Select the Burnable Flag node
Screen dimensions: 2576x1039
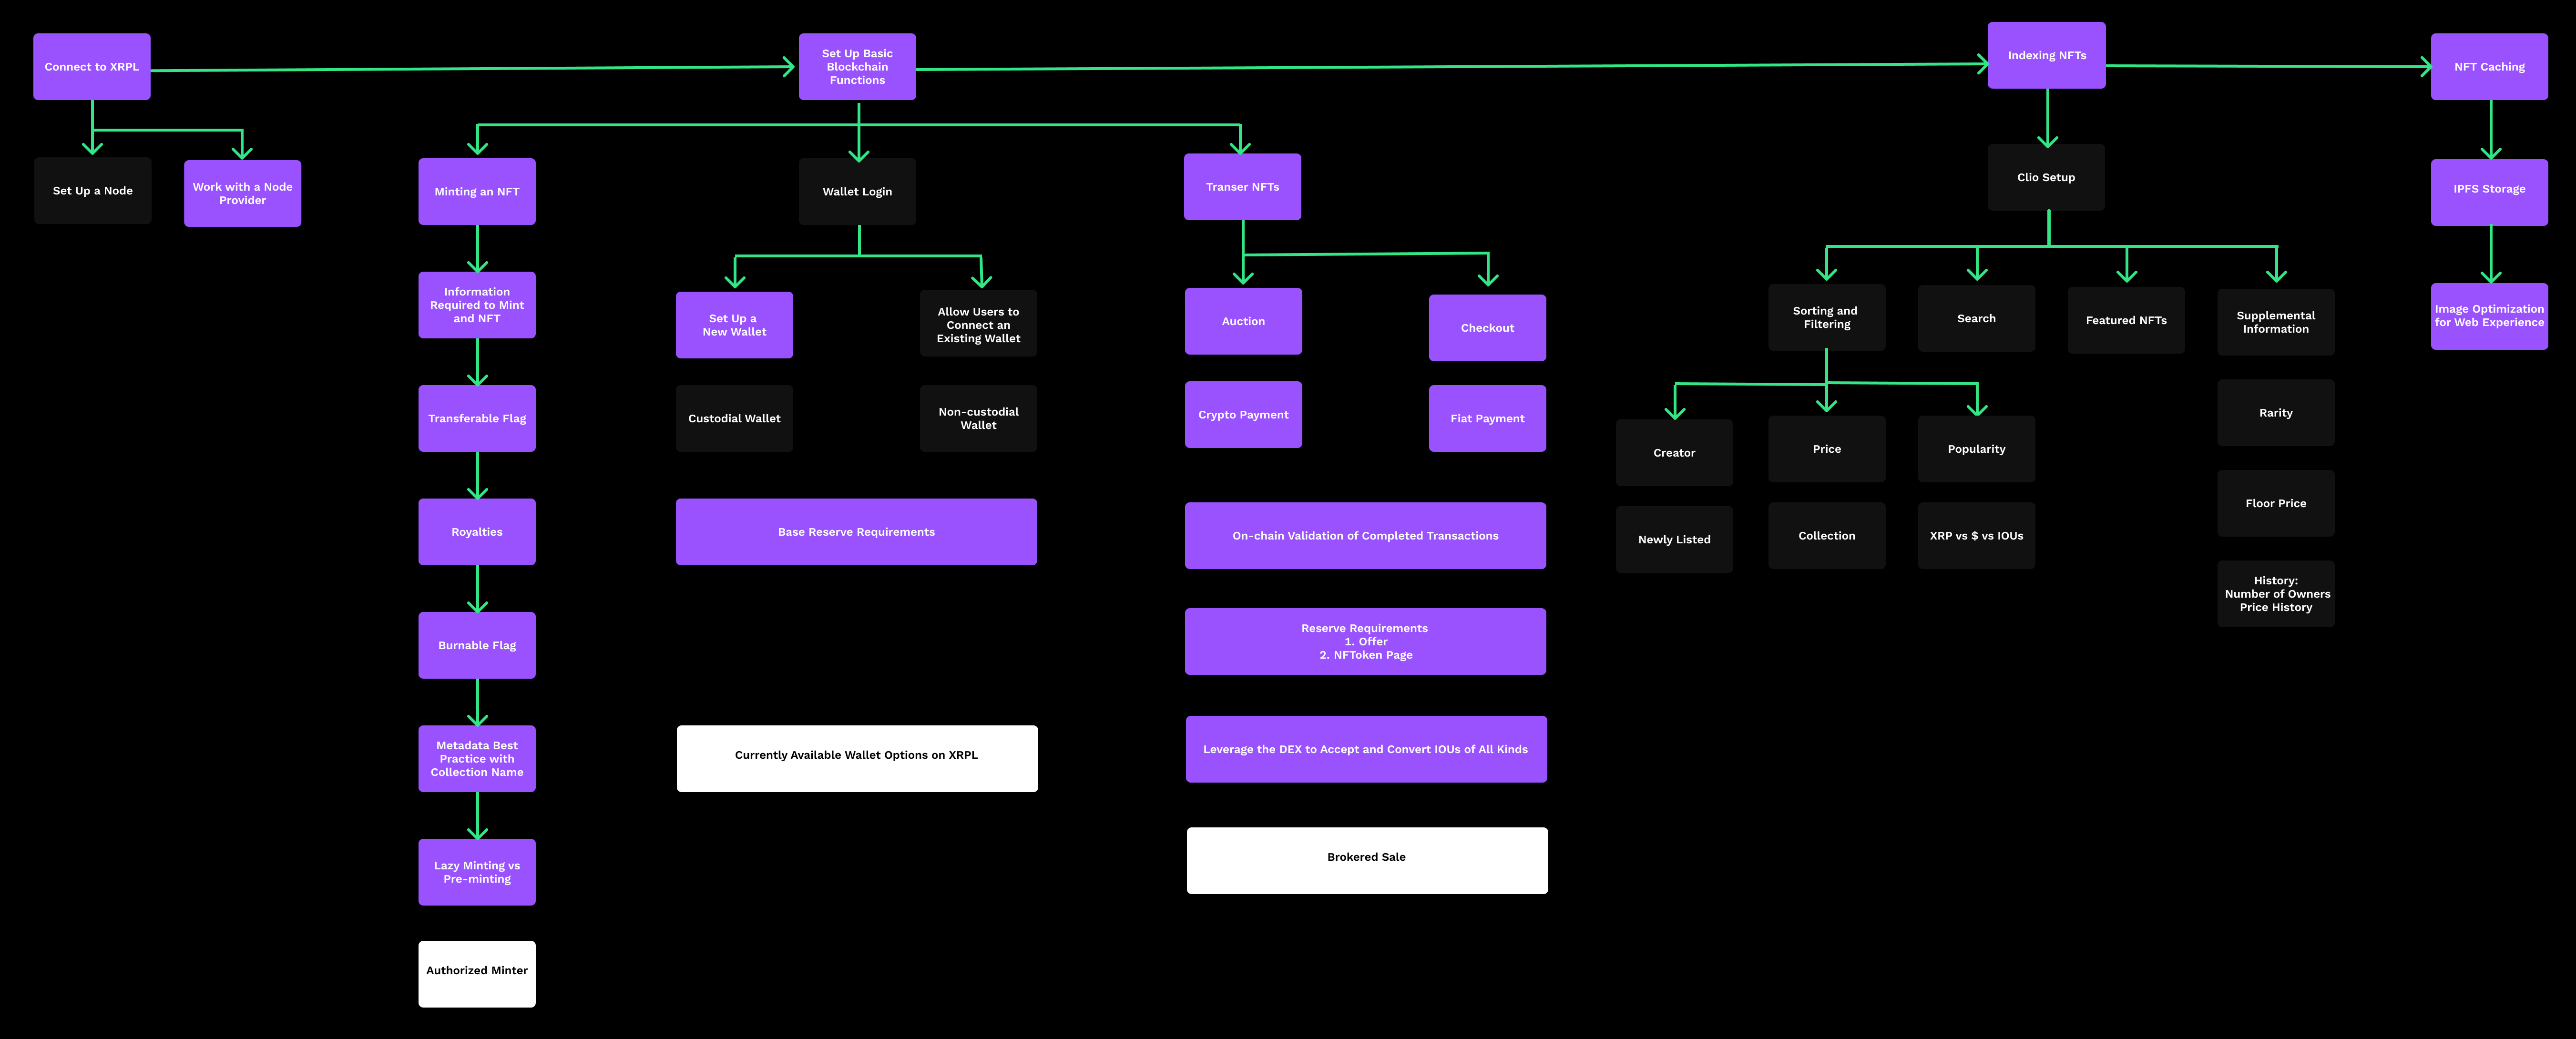coord(477,644)
